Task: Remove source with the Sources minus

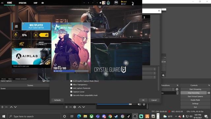Action: [71, 107]
